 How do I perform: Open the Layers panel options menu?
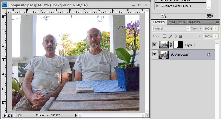coord(217,22)
